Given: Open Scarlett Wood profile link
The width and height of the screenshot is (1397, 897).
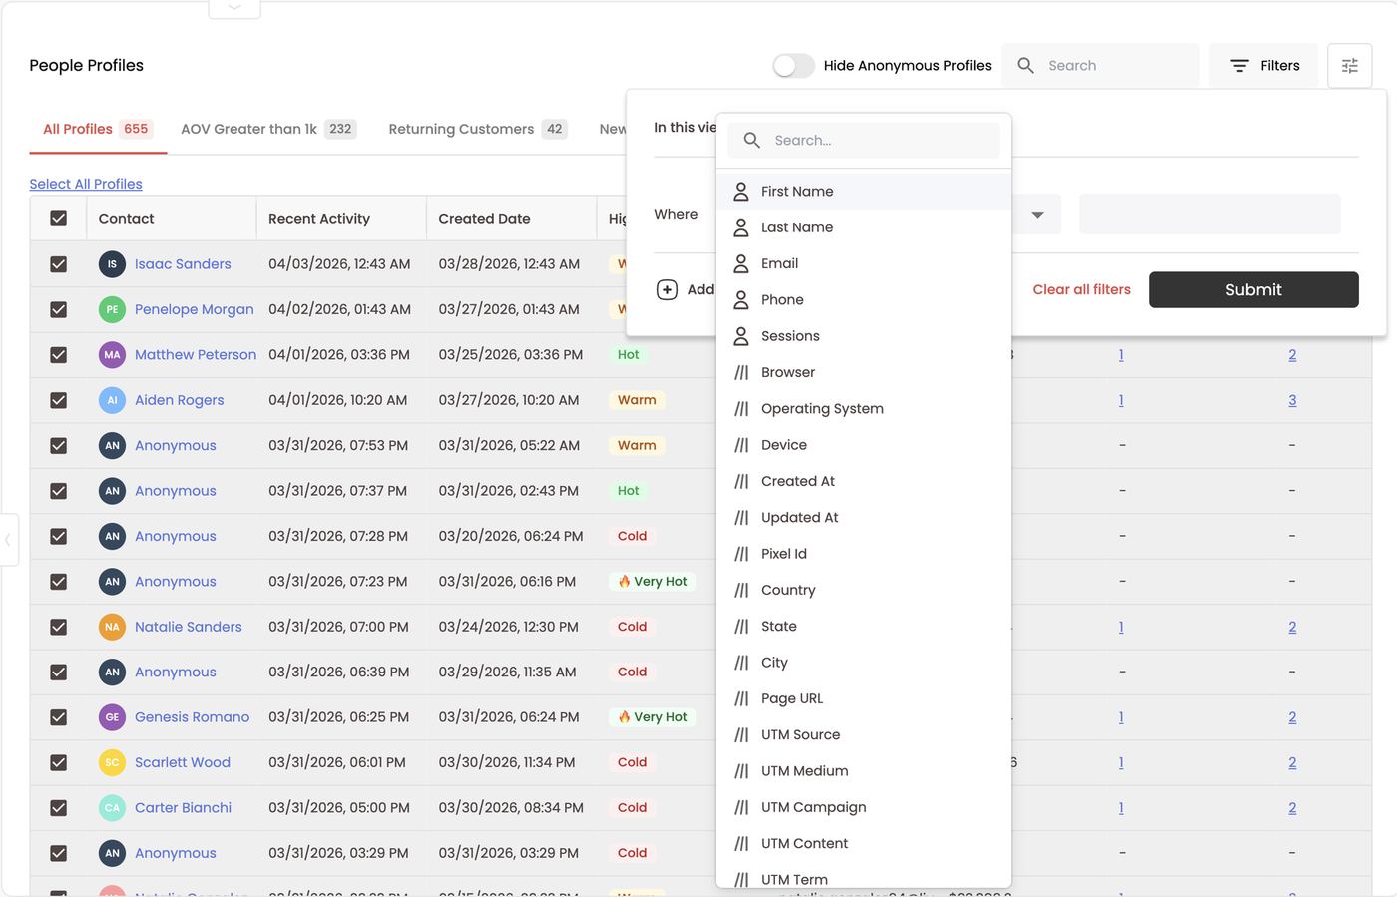Looking at the screenshot, I should click(183, 762).
